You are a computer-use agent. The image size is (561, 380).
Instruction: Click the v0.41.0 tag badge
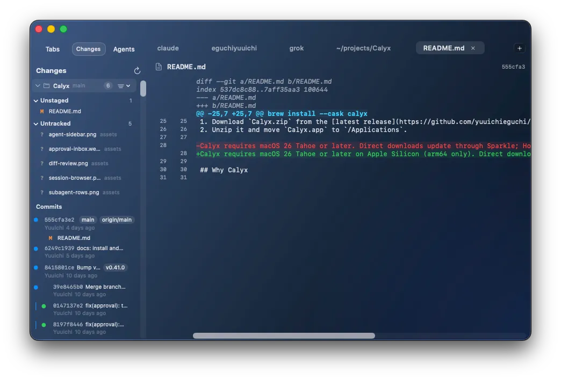[115, 268]
